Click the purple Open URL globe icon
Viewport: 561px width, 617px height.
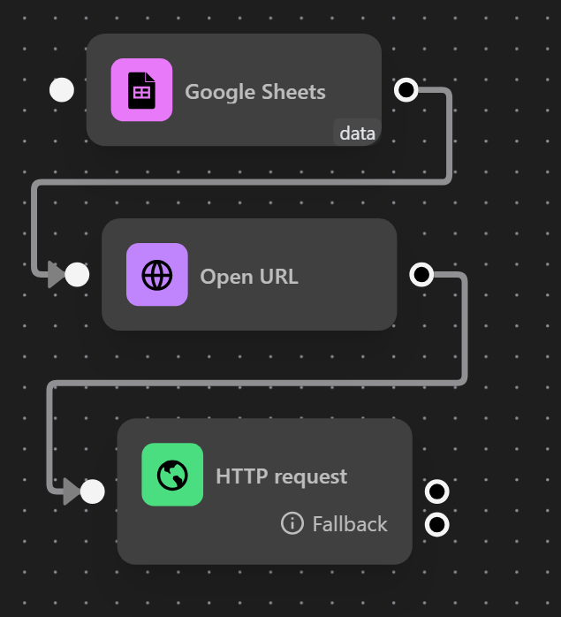pyautogui.click(x=157, y=274)
